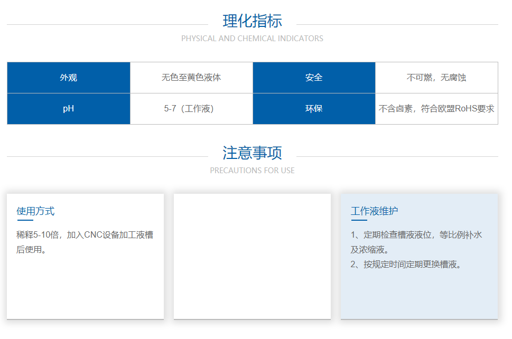This screenshot has height=339, width=512.
Task: Click the 环保 header cell
Action: [314, 109]
